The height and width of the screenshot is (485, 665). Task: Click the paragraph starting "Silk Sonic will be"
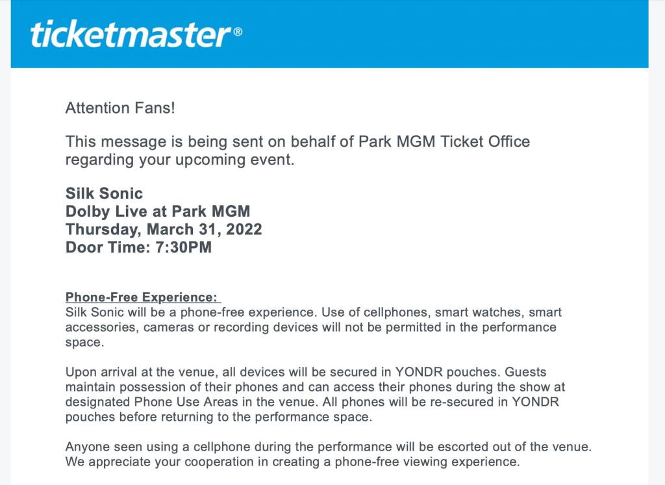click(x=314, y=327)
